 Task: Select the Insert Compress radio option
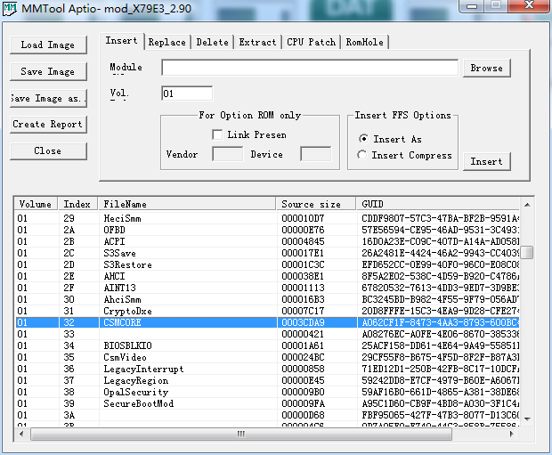tap(361, 155)
